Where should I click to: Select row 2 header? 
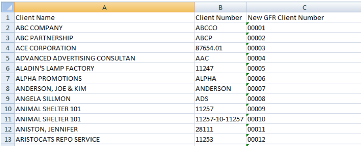coord(8,28)
